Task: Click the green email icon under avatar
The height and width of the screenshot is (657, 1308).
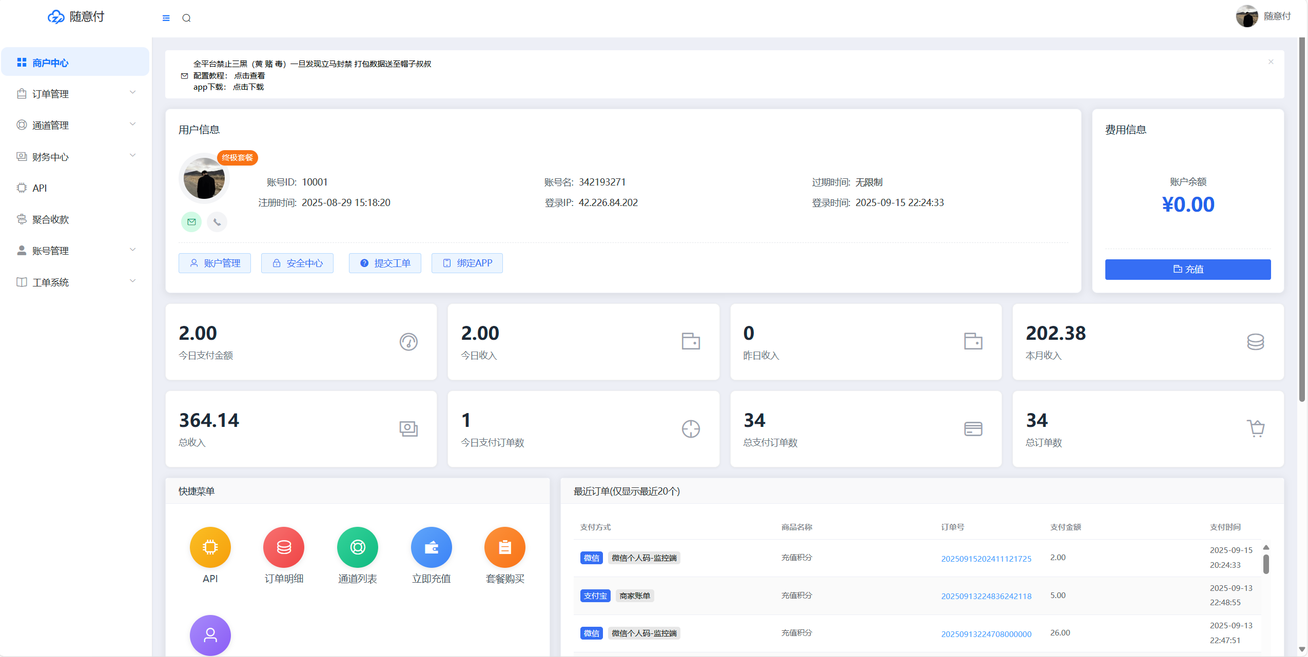Action: tap(191, 222)
